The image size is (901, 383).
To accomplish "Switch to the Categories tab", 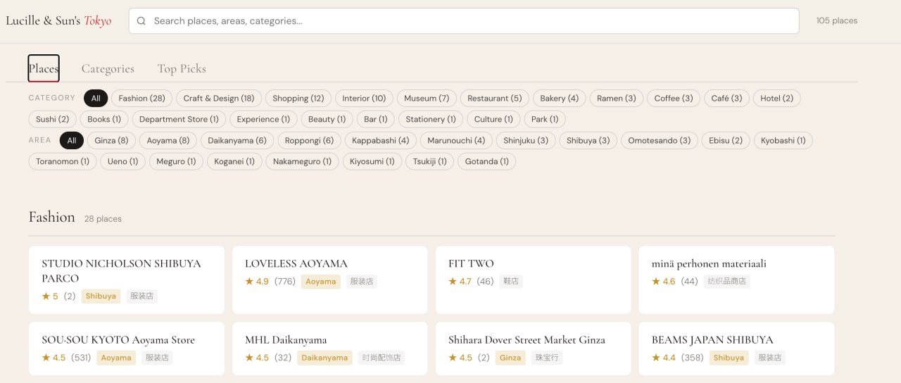I will tap(108, 68).
